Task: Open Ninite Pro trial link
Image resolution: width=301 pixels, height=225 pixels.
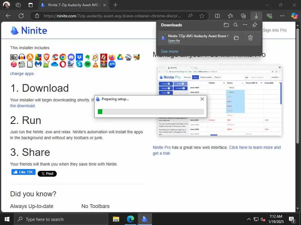Action: (217, 150)
